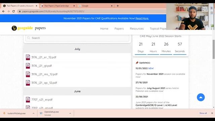This screenshot has height=121, width=215.
Task: Click the blue scroll-to-top button
Action: [201, 97]
